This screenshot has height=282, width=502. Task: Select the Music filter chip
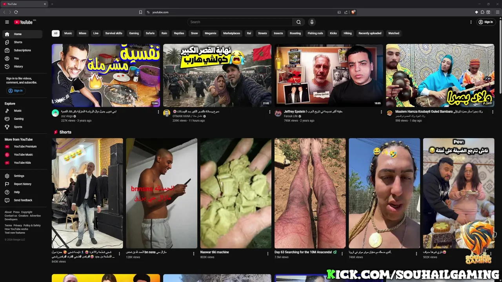click(68, 33)
